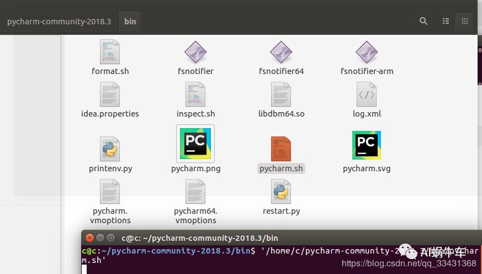Image resolution: width=482 pixels, height=274 pixels.
Task: Select the libdbm64.so library icon
Action: (281, 94)
